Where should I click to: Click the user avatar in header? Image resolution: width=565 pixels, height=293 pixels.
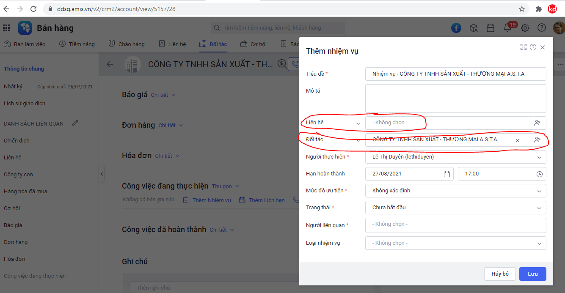pyautogui.click(x=559, y=28)
